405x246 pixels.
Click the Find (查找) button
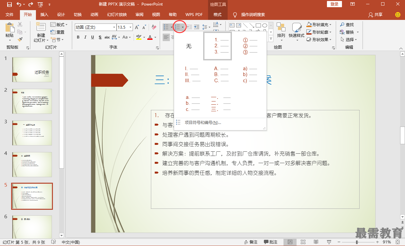(x=347, y=24)
